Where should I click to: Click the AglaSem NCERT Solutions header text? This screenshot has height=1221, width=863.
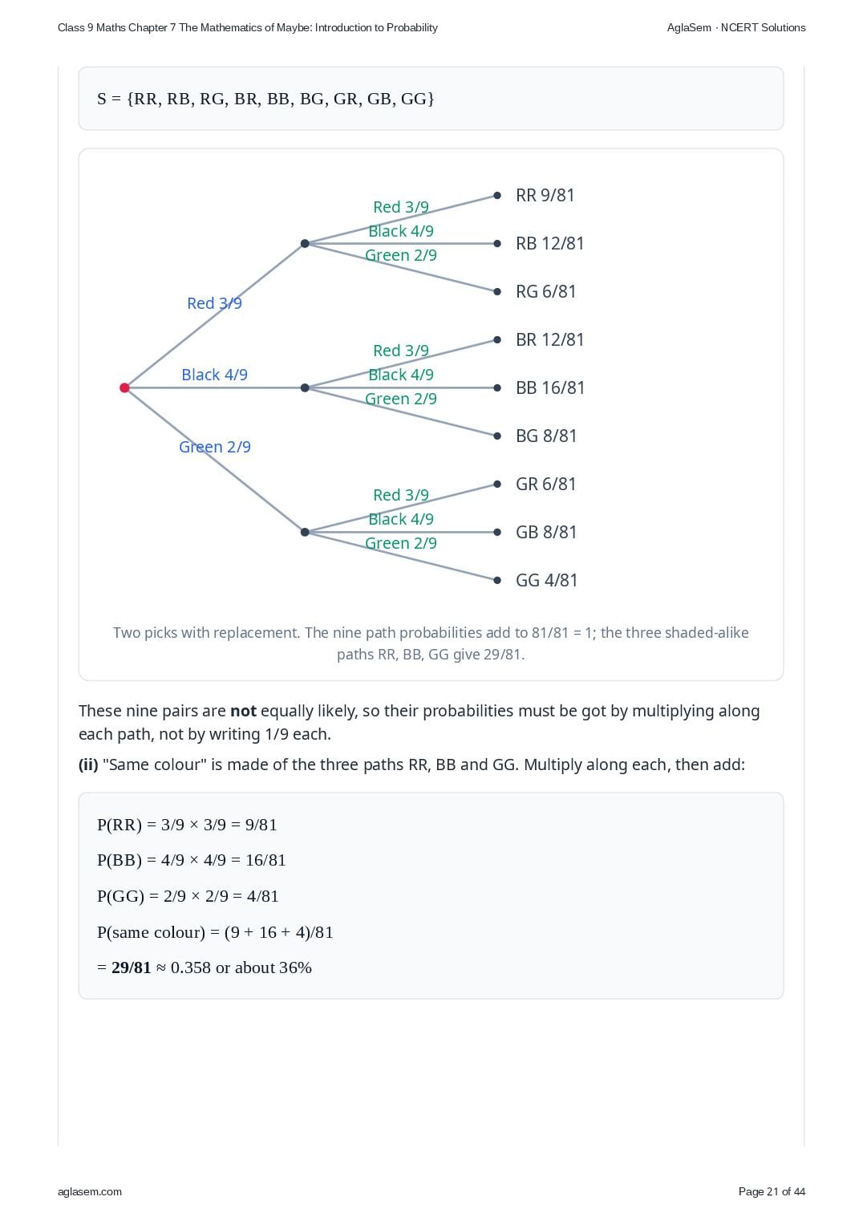tap(736, 27)
